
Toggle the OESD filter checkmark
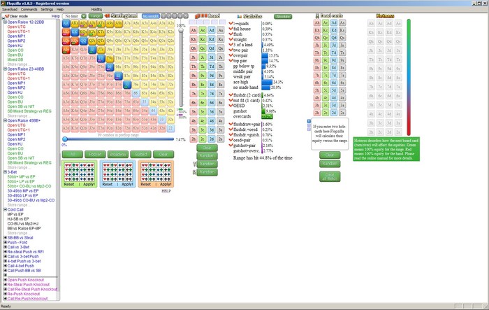point(231,106)
